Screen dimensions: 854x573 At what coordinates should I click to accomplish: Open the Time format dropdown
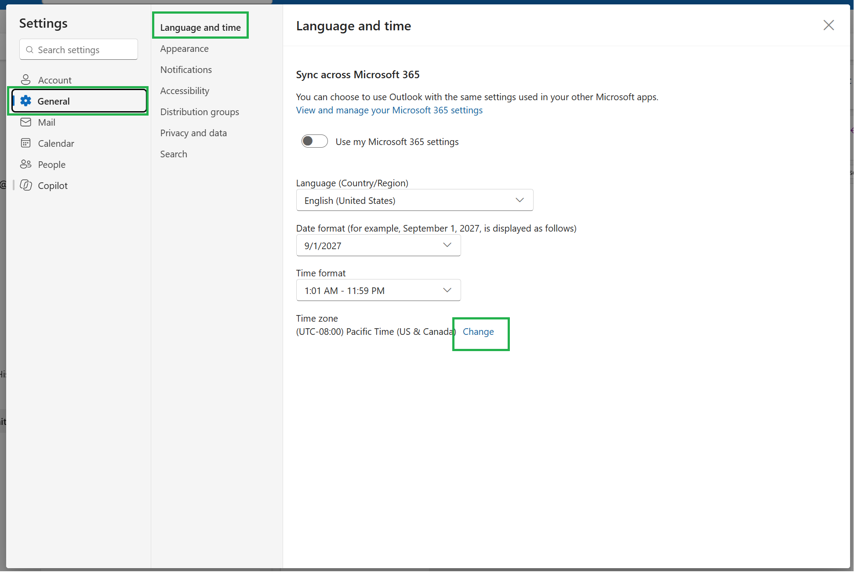[x=378, y=290]
